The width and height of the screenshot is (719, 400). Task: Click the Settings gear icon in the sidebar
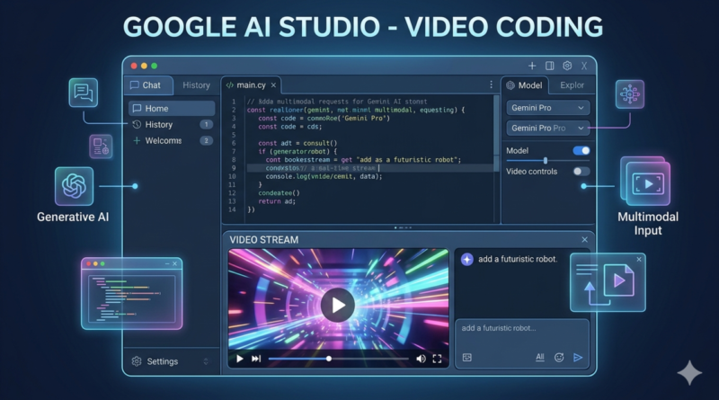pos(137,361)
